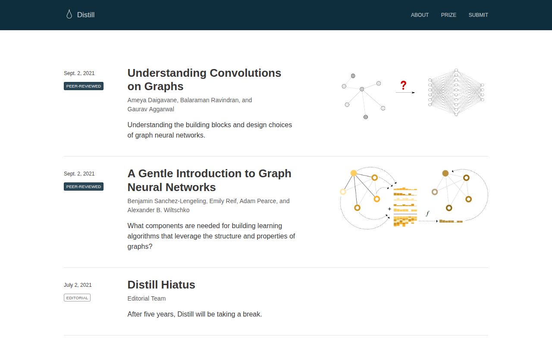Click the PEER-REVIEWED badge on the first article
Screen dimensions: 552x345
(x=83, y=86)
